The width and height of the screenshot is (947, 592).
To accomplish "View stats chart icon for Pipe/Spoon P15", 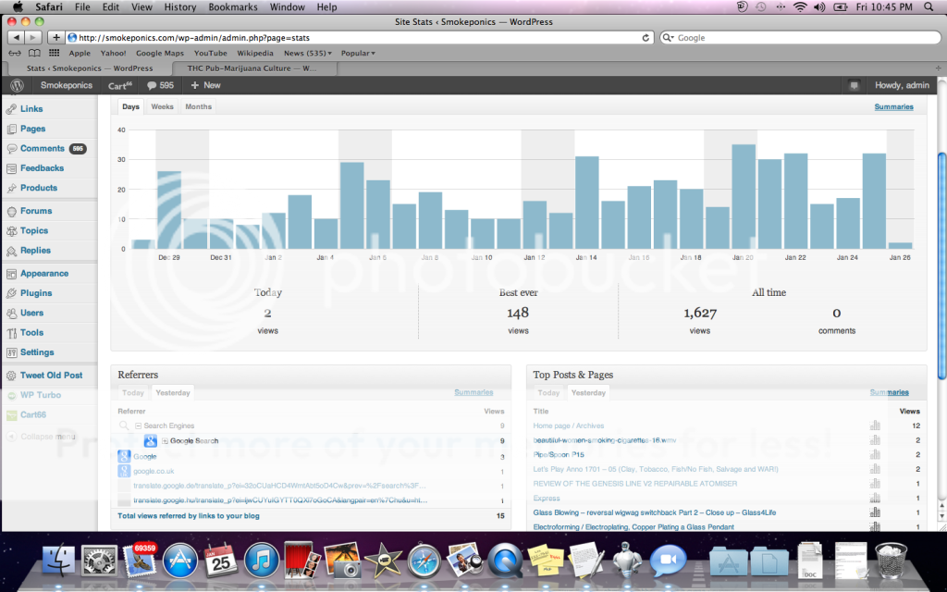I will (875, 454).
